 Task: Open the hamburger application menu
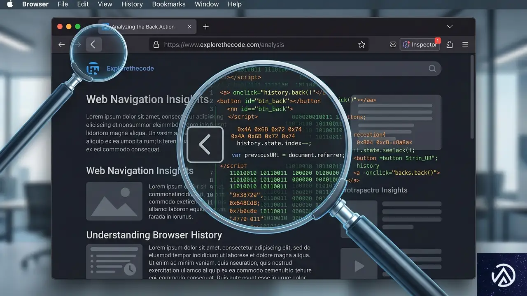465,44
